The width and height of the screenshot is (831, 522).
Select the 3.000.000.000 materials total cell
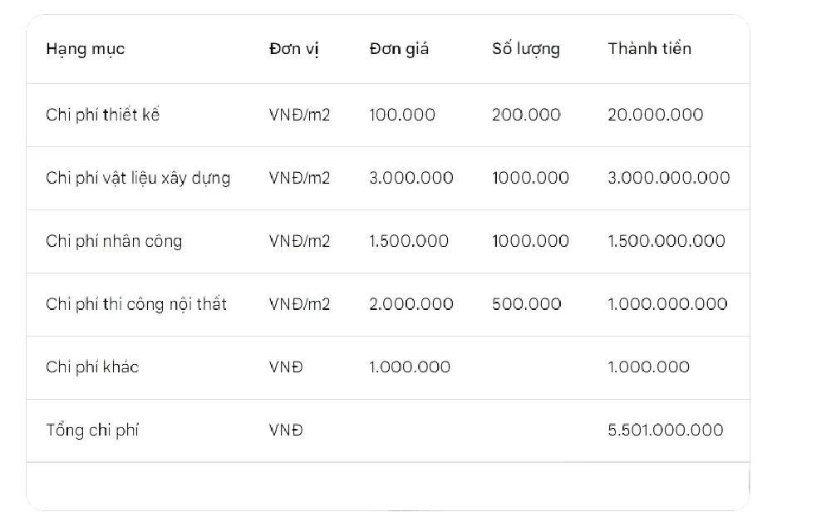(x=668, y=178)
